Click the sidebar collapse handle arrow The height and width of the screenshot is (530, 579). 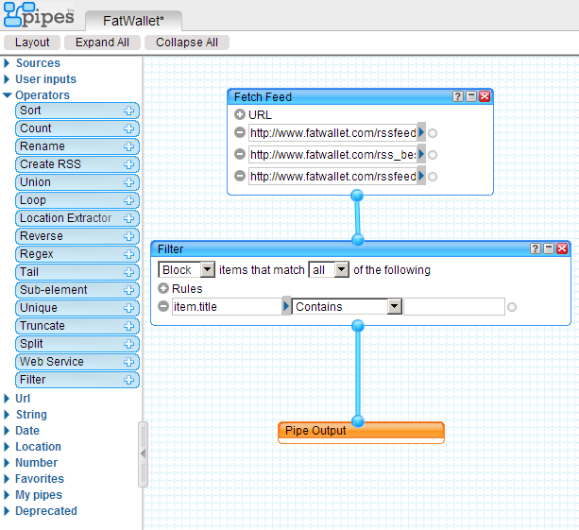[143, 453]
